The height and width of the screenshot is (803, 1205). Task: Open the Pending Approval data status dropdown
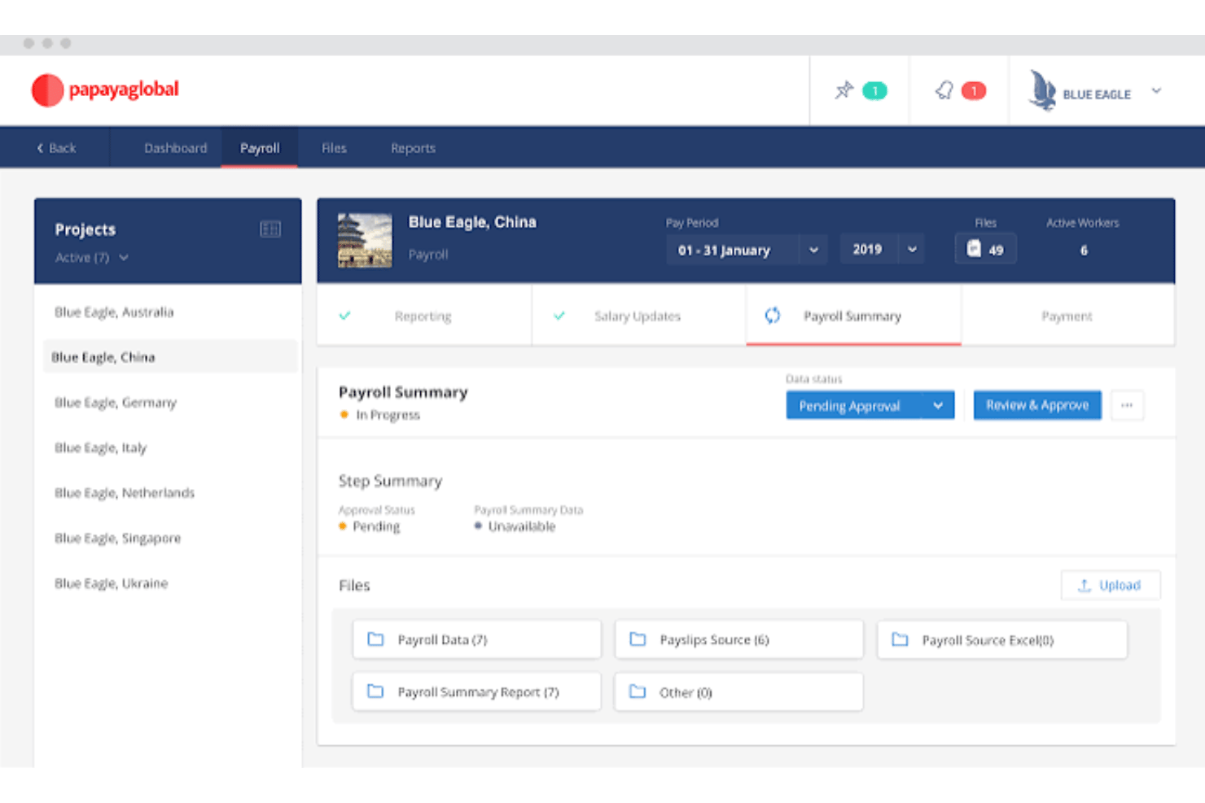click(870, 405)
